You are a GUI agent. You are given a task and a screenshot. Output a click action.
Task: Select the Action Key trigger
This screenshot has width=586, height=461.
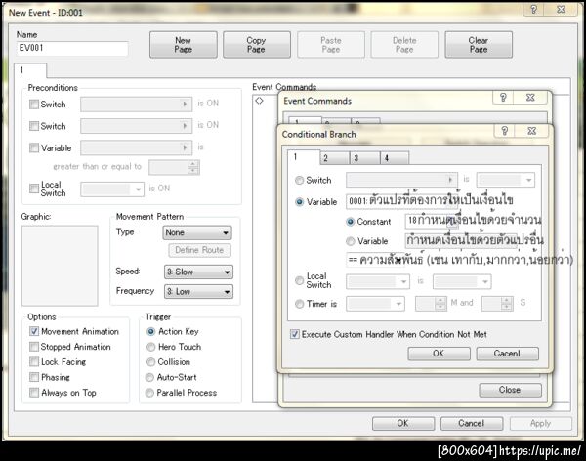[150, 332]
